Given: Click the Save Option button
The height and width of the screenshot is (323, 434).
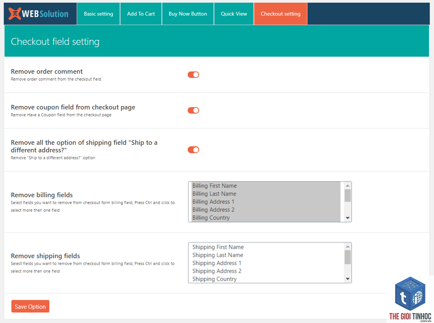Looking at the screenshot, I should tap(30, 306).
